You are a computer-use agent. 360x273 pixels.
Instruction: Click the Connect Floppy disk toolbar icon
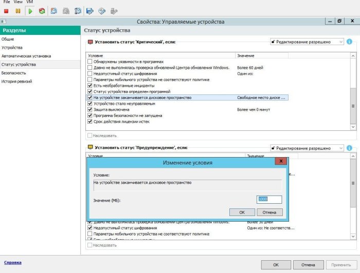coord(90,11)
